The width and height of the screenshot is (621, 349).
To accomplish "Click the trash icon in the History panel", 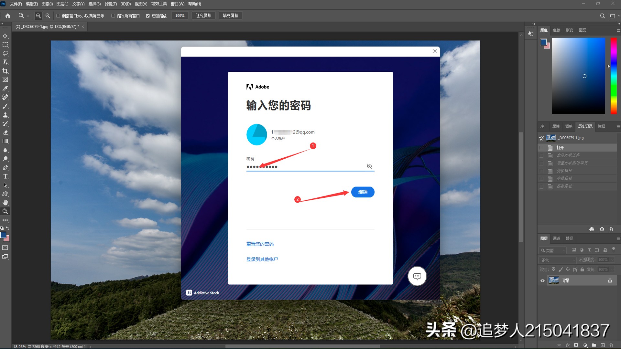I will 611,229.
